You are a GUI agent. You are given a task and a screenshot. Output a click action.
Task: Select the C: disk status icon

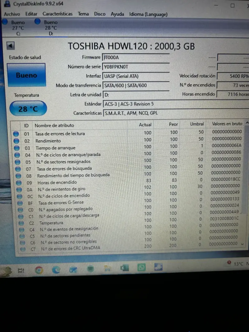5,21
